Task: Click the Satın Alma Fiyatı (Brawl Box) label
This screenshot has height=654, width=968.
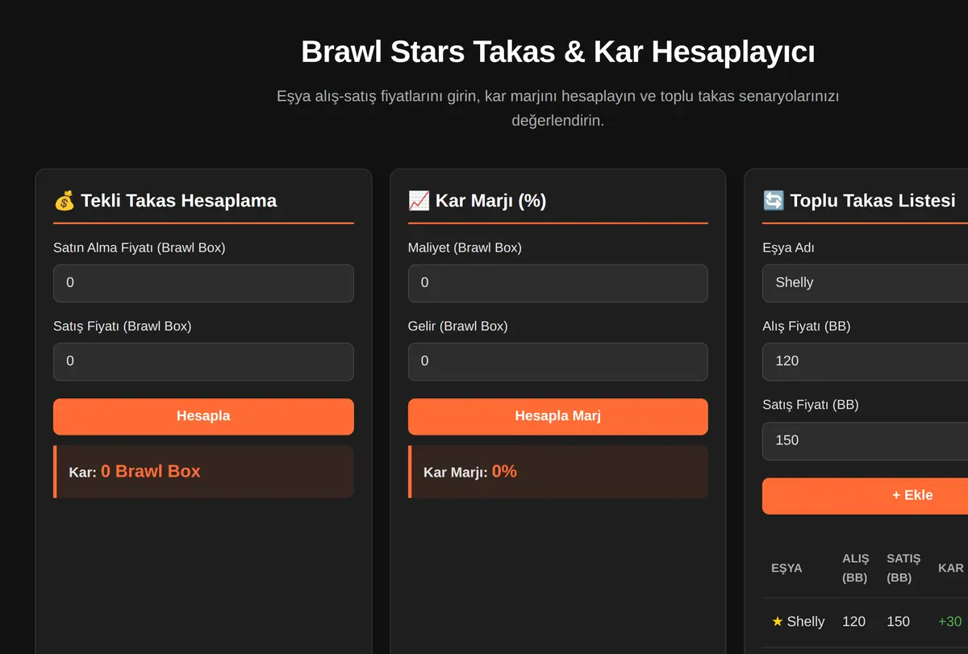Action: [140, 248]
